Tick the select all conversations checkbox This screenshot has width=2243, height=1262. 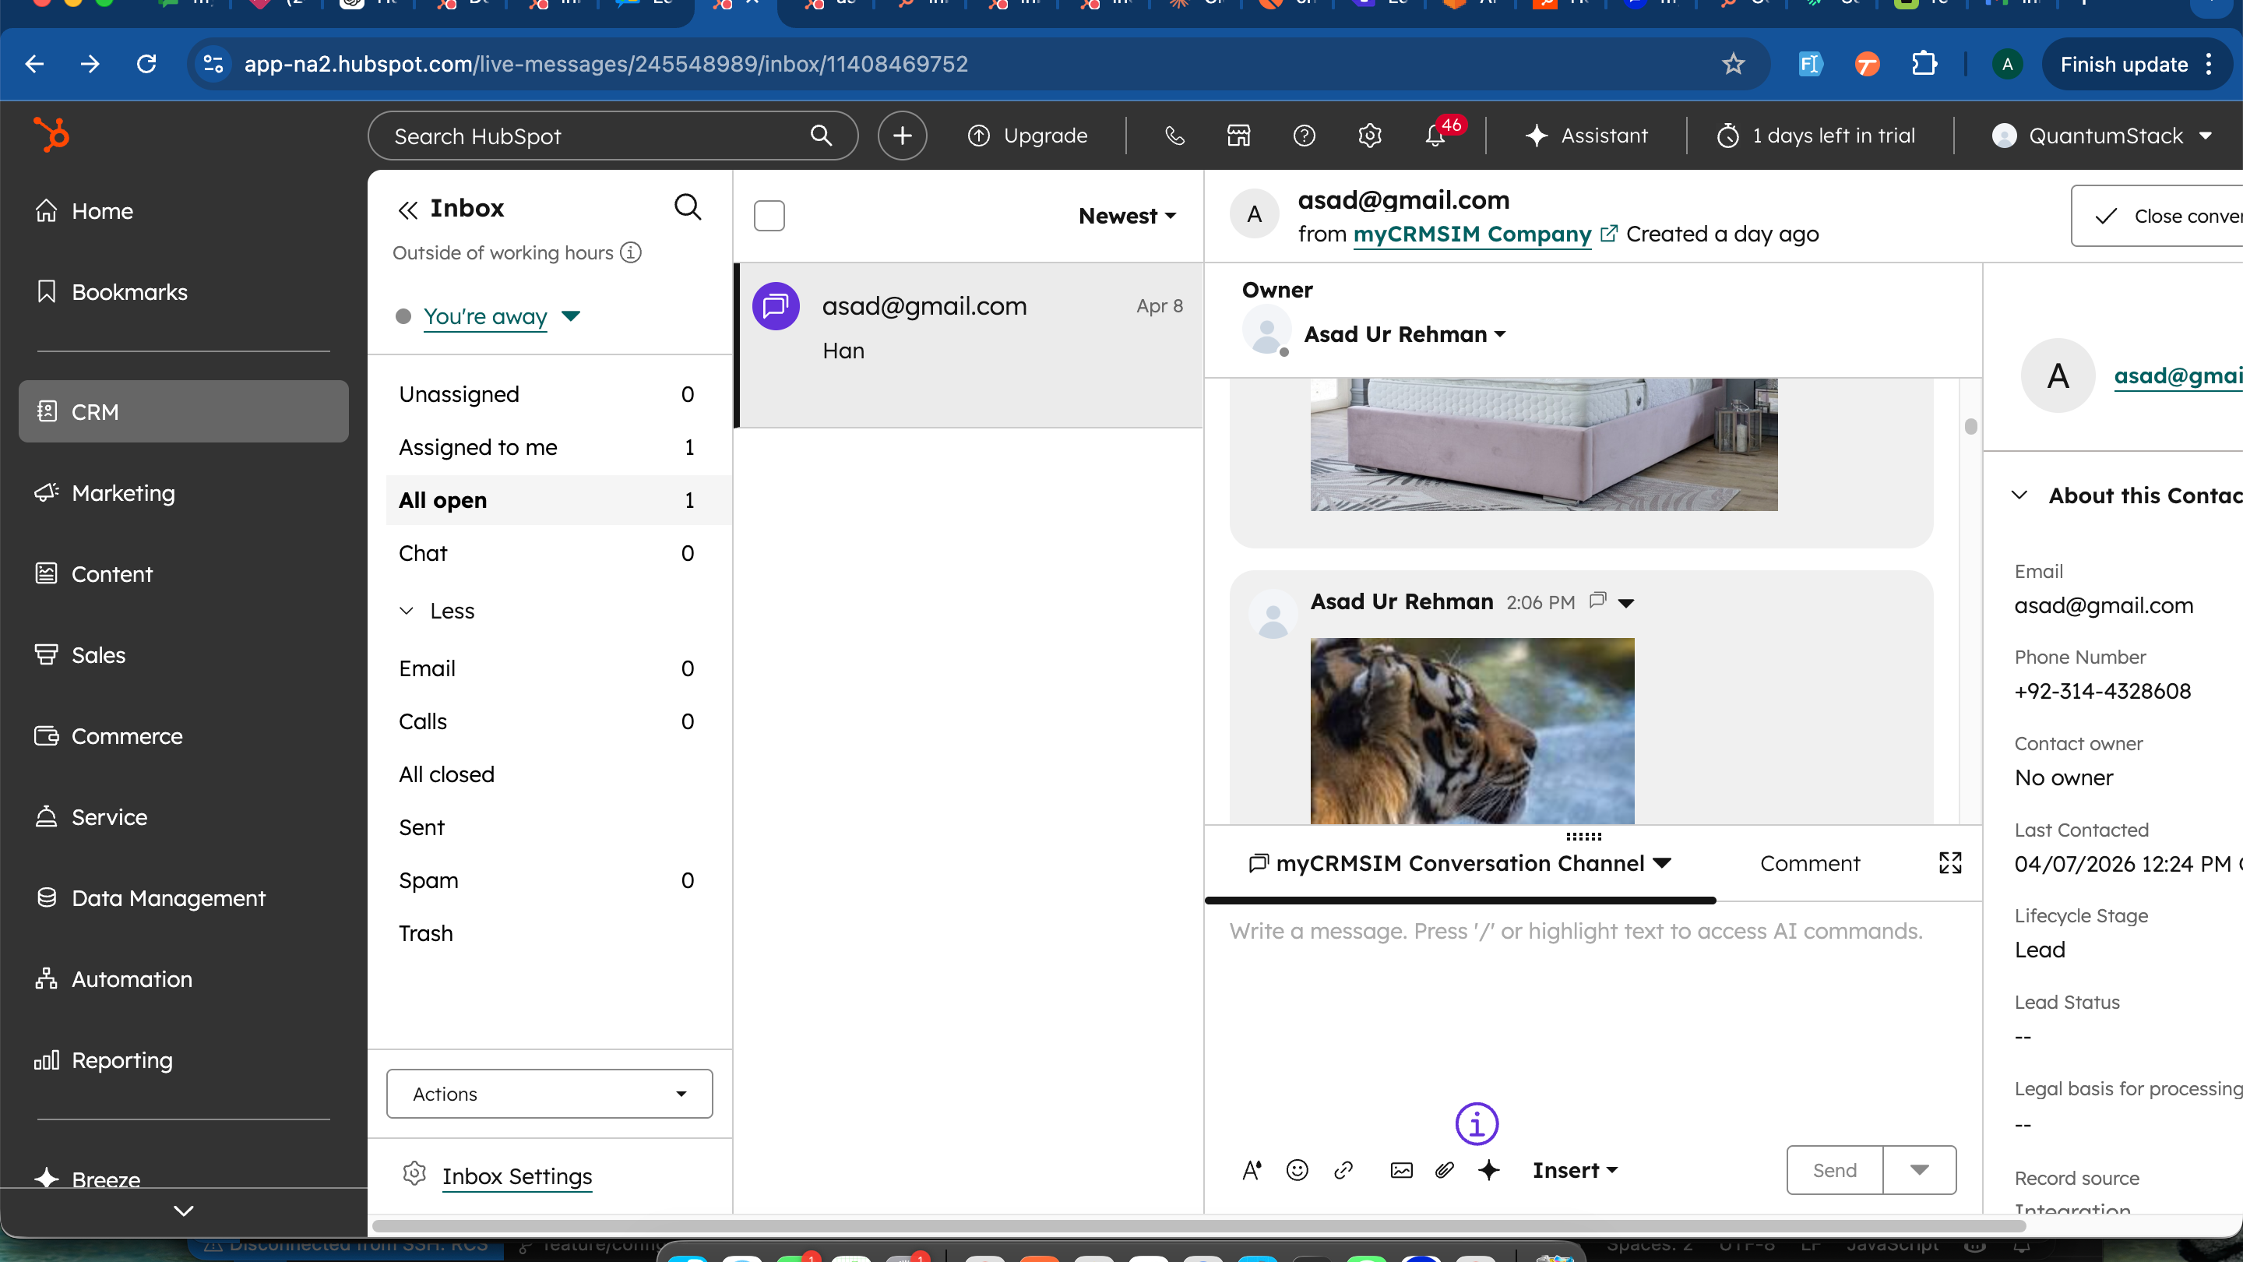click(x=769, y=215)
